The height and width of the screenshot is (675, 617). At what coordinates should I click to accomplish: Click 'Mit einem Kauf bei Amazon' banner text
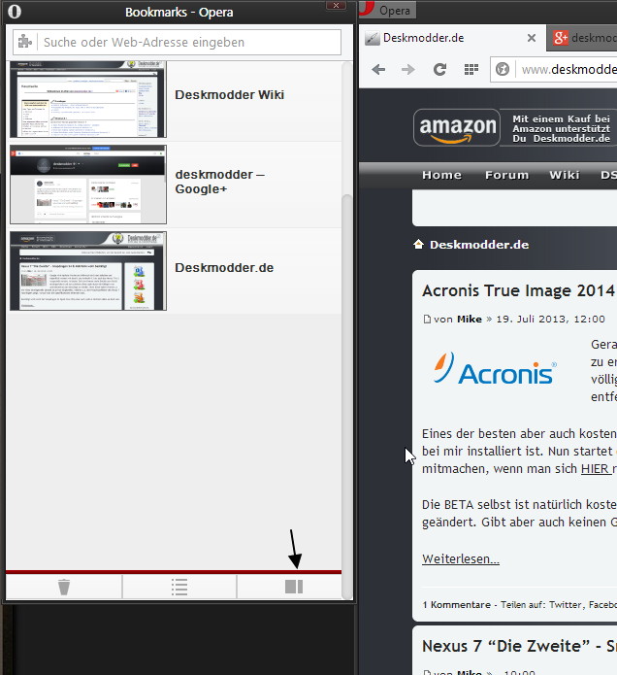pos(561,128)
